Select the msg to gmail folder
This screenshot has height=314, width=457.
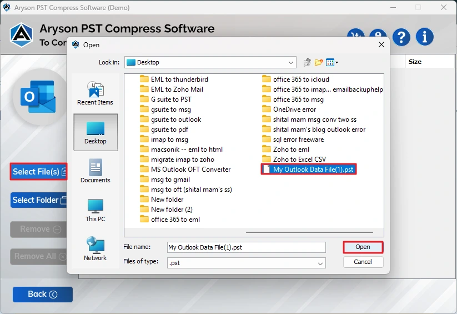coord(165,180)
